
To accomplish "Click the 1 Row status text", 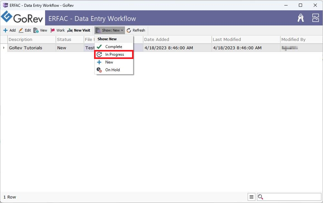I will (x=10, y=197).
